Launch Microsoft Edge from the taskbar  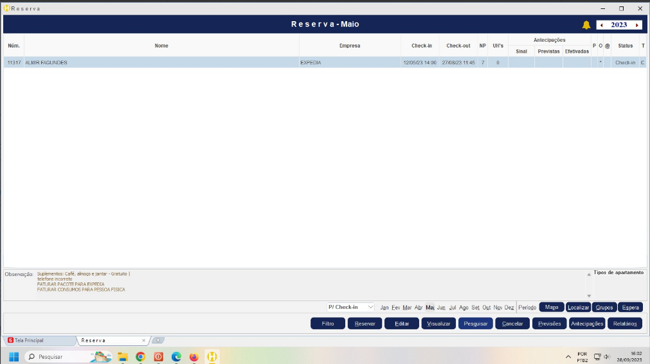176,356
